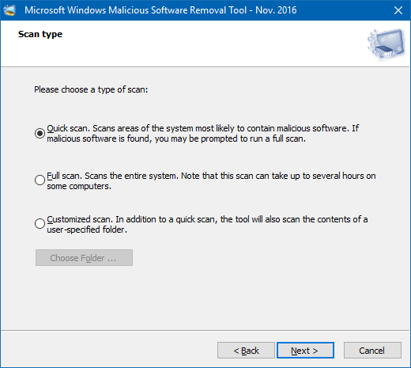Click the "Scan type" heading

click(40, 34)
